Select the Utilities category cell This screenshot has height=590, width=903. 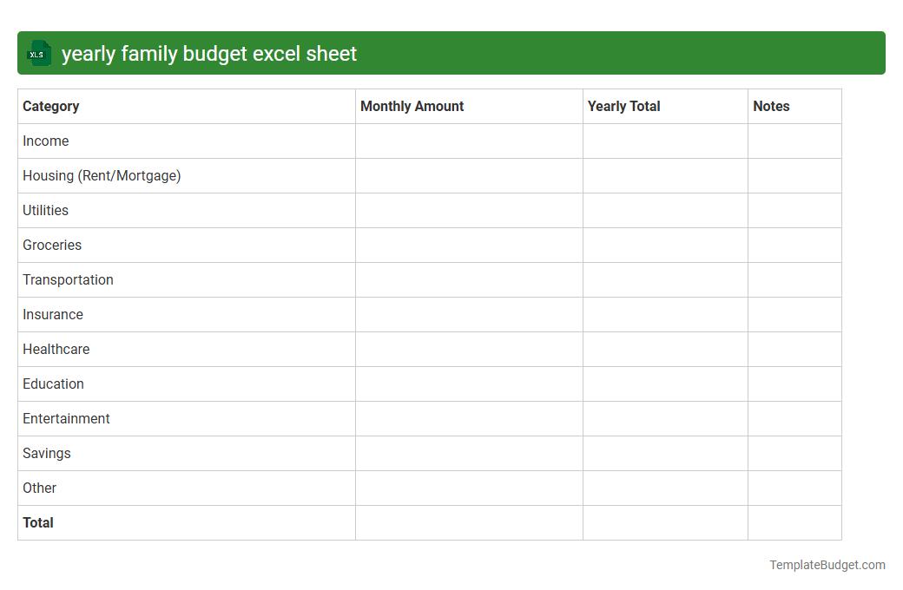pyautogui.click(x=45, y=210)
